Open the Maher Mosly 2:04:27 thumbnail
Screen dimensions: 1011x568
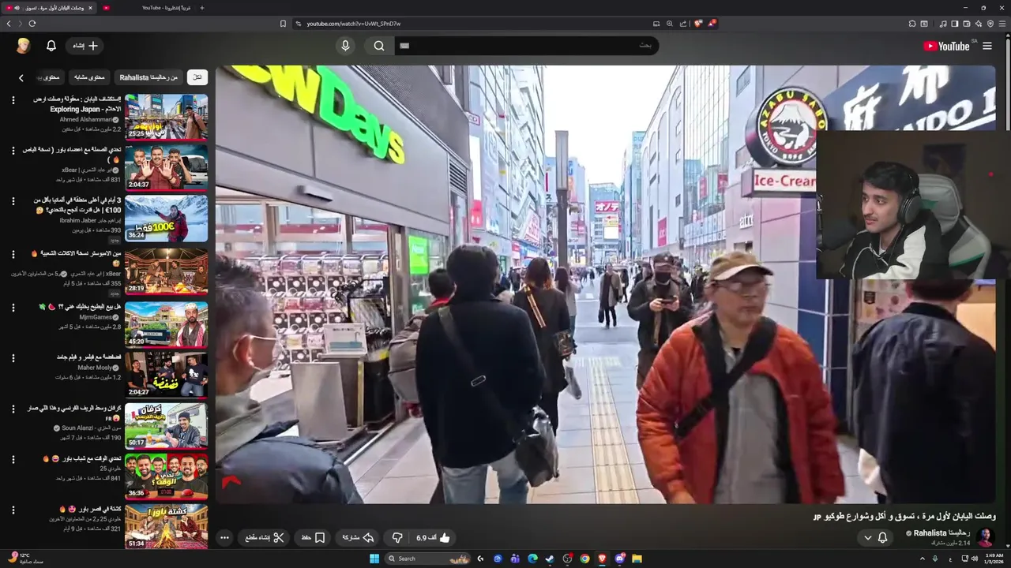pyautogui.click(x=166, y=375)
